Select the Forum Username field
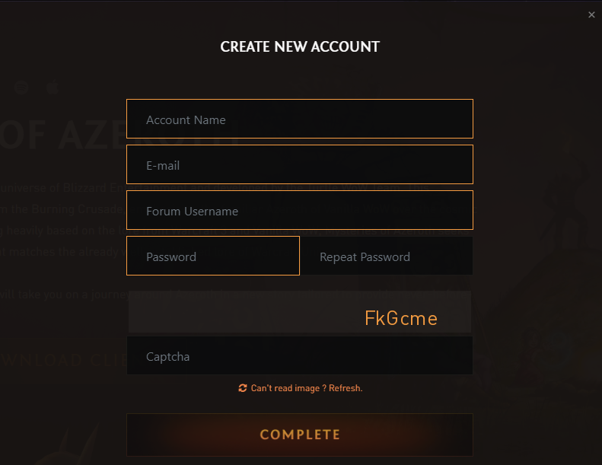The width and height of the screenshot is (602, 465). coord(299,211)
